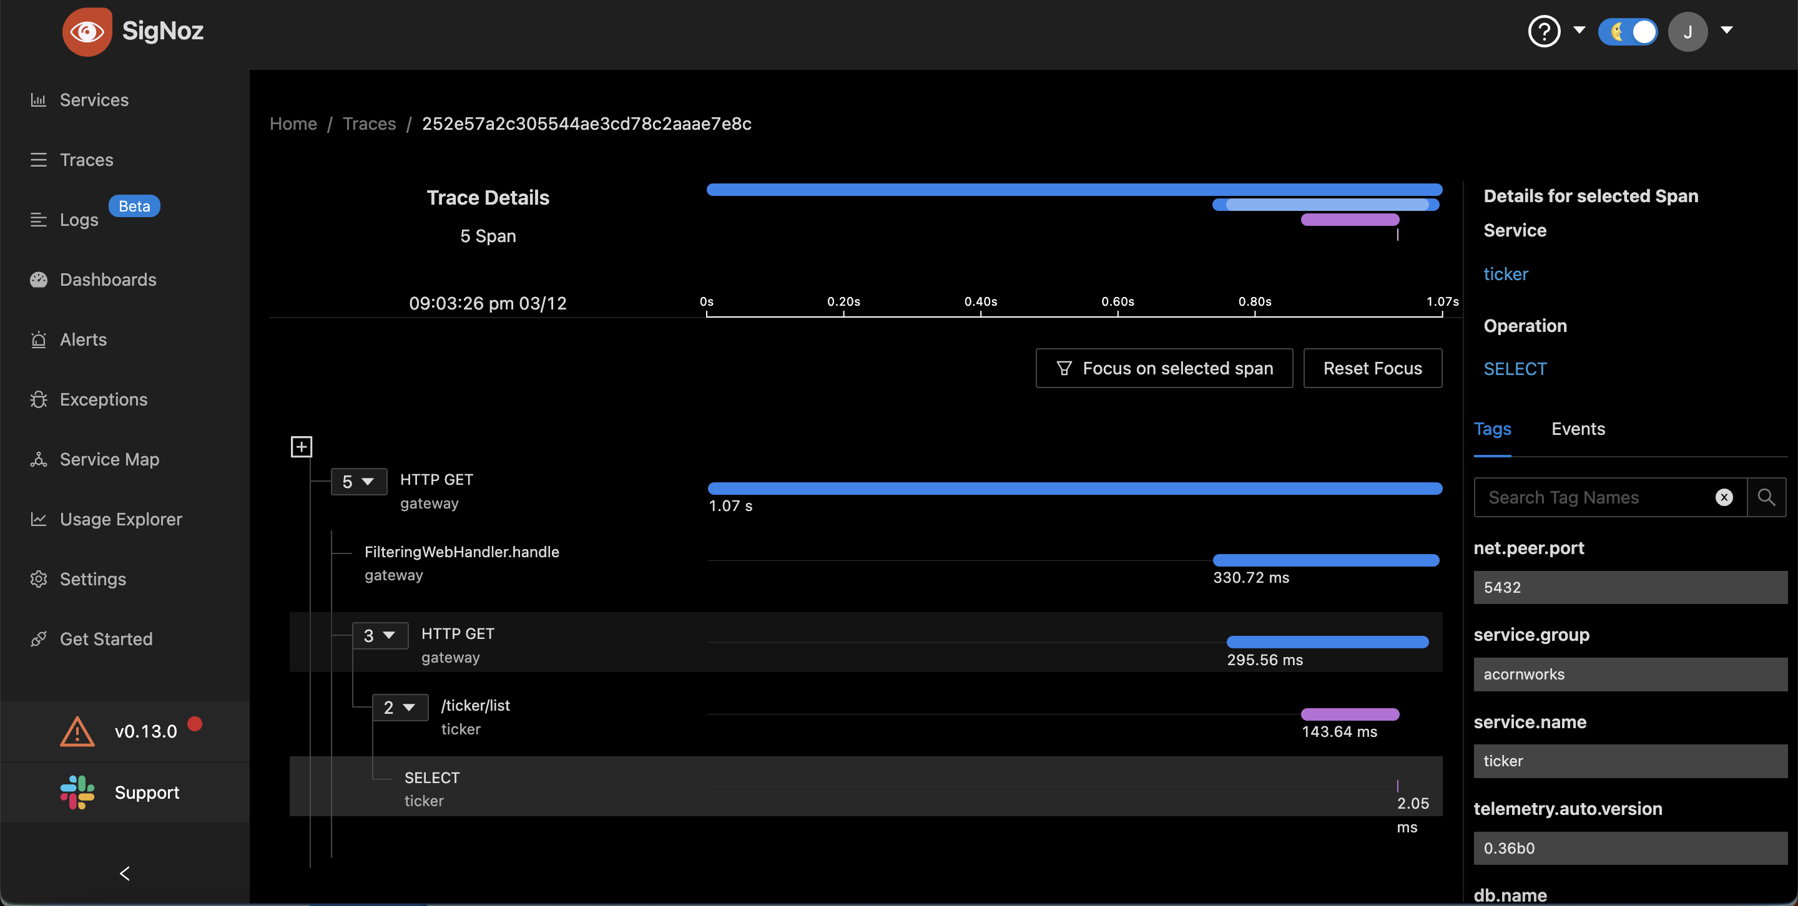This screenshot has height=906, width=1798.
Task: Click the 295.56 ms span bar
Action: (x=1327, y=642)
